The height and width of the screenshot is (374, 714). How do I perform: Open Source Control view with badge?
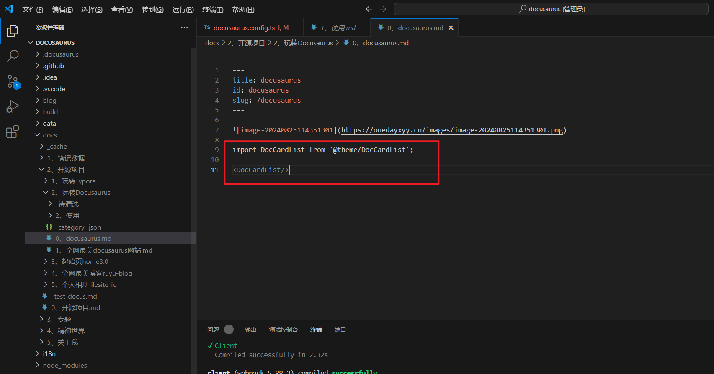(13, 81)
